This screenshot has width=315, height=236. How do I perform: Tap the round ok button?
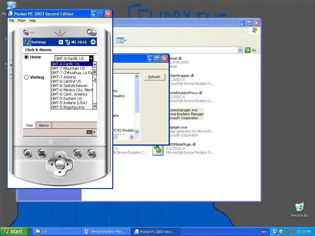point(93,42)
